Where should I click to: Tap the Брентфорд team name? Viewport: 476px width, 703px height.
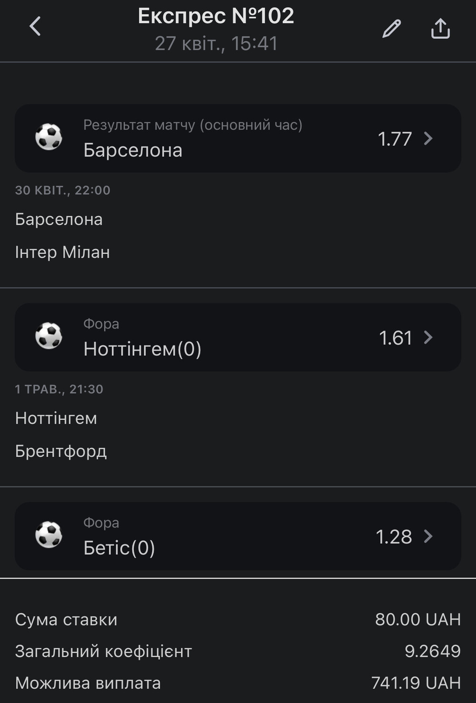(61, 451)
